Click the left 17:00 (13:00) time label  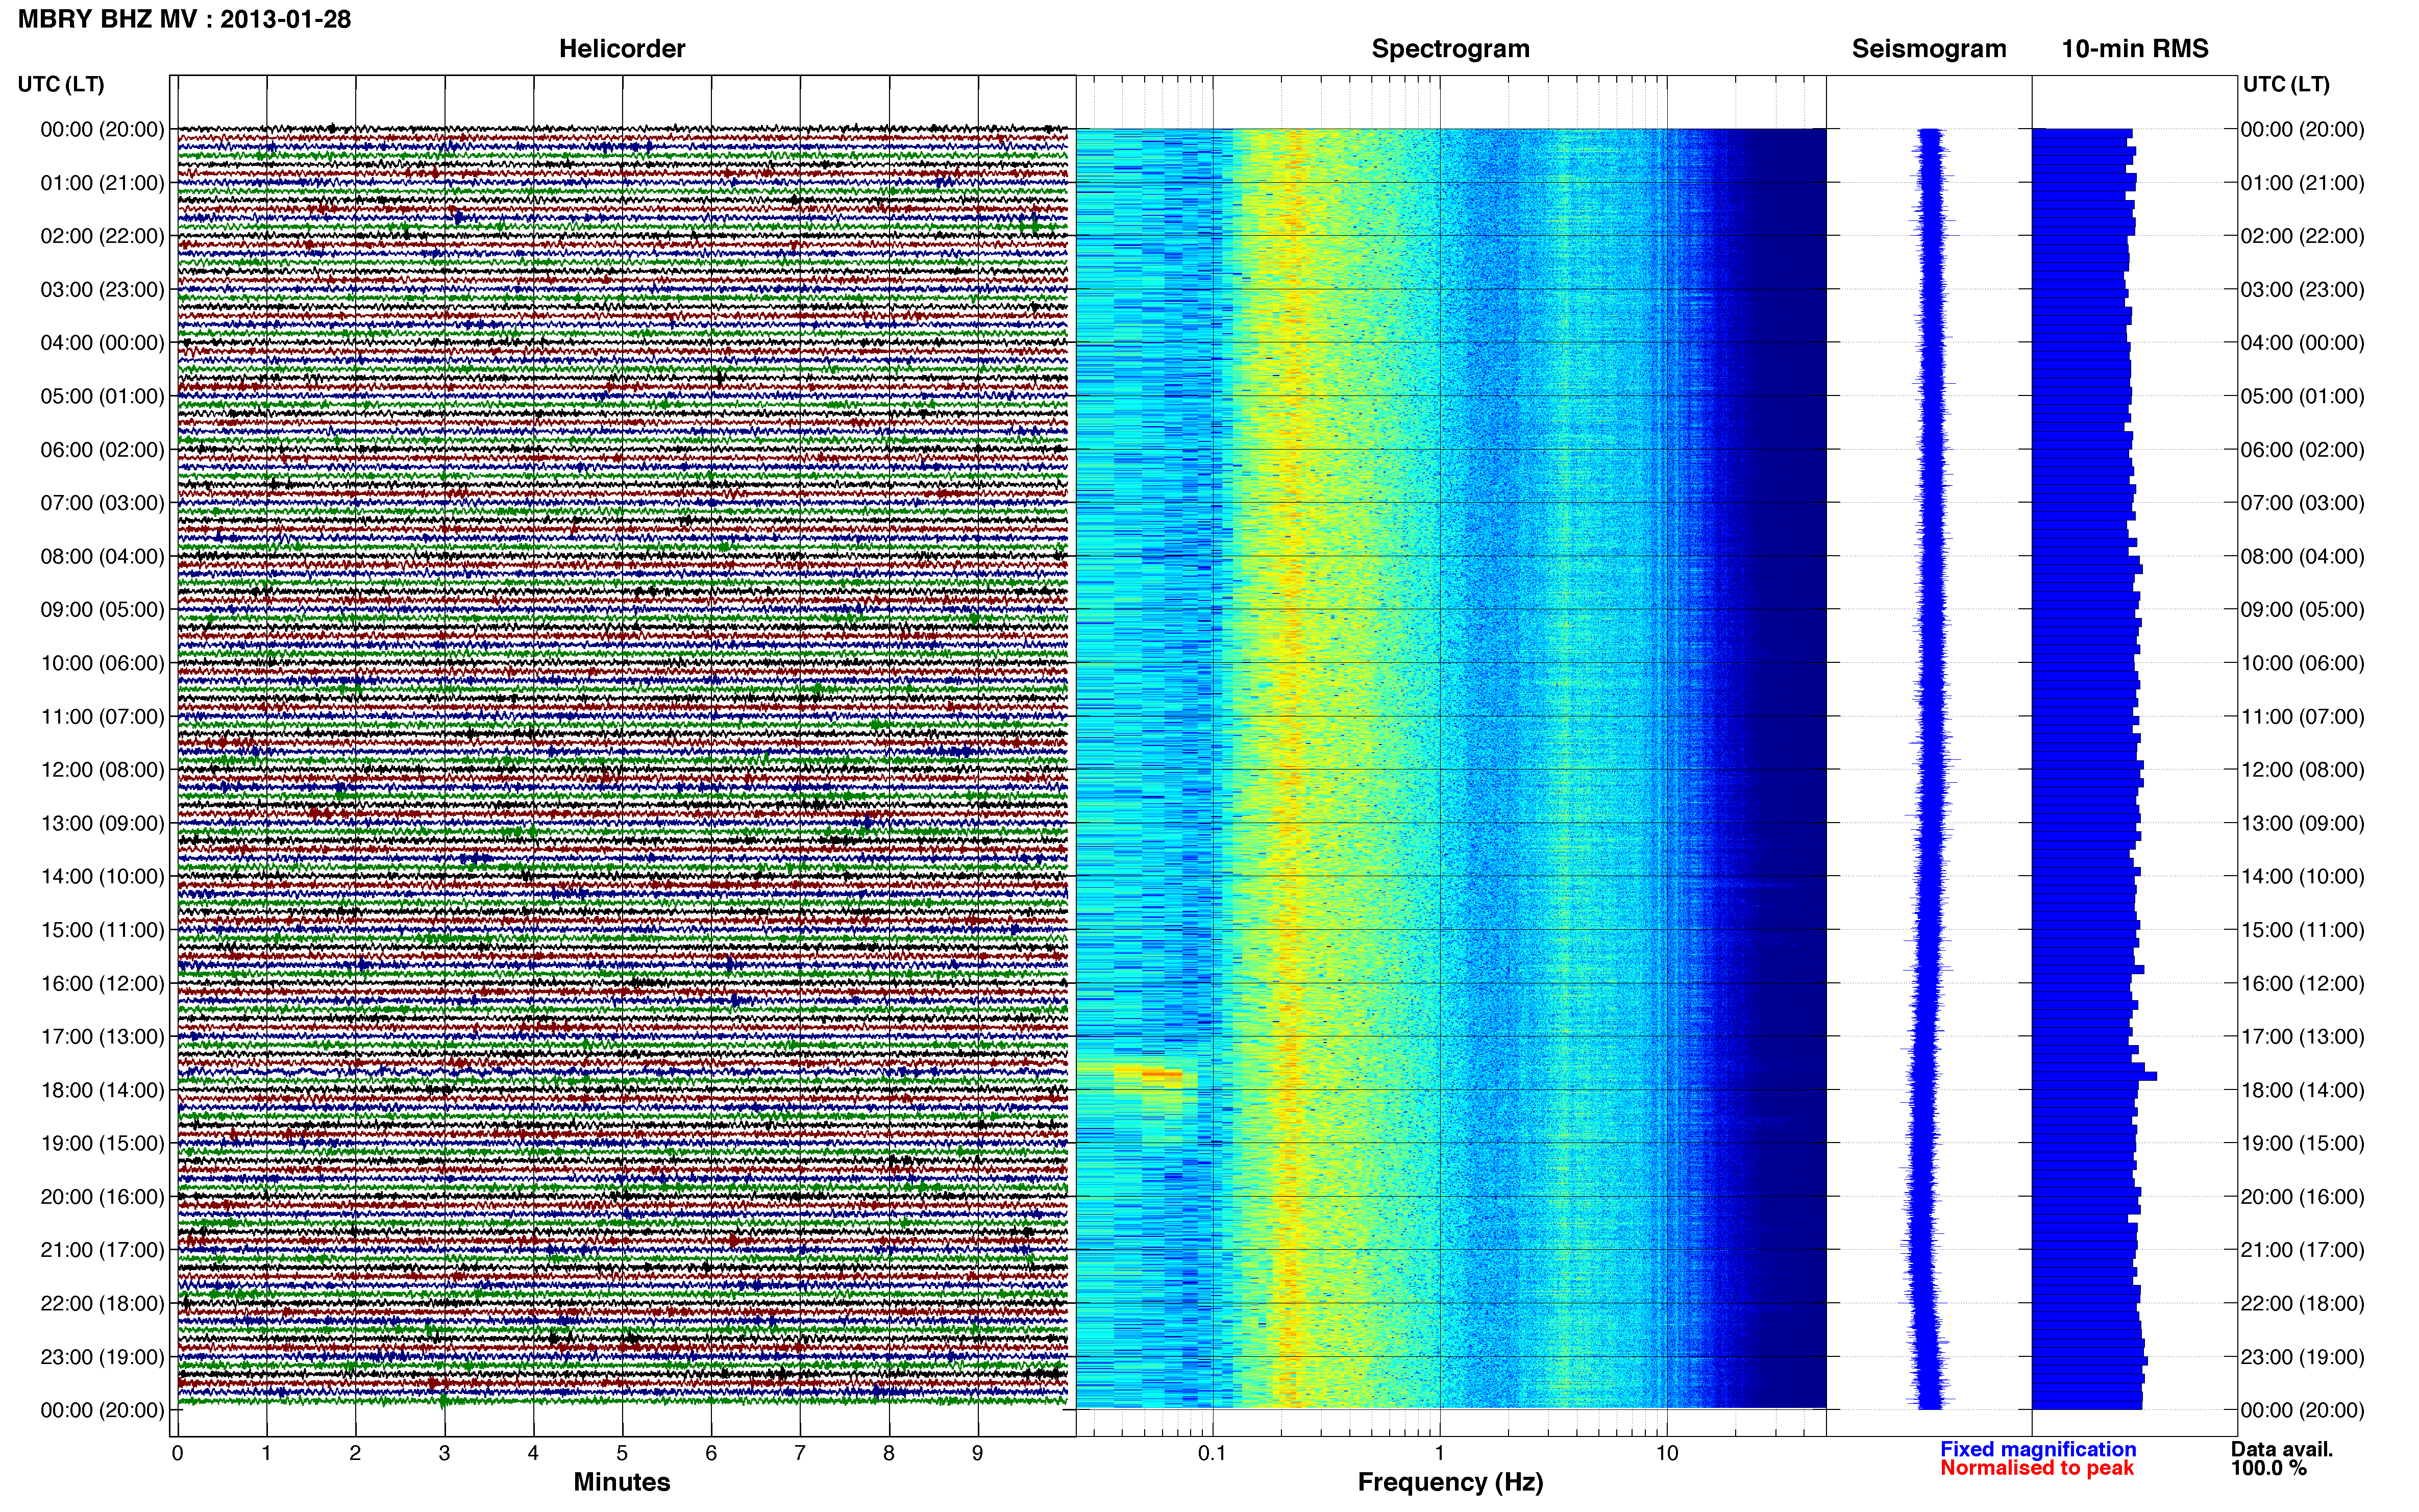102,1037
